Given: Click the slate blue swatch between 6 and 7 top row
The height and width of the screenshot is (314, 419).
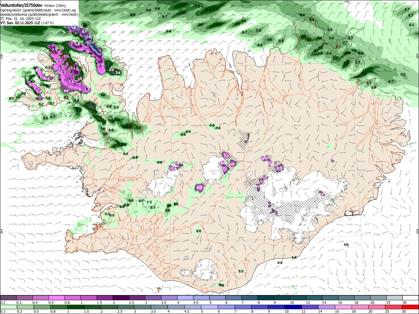Looking at the screenshot, I should (x=233, y=298).
